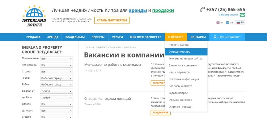Select О Кипре - города entry
The width and height of the screenshot is (267, 118).
[186, 107]
